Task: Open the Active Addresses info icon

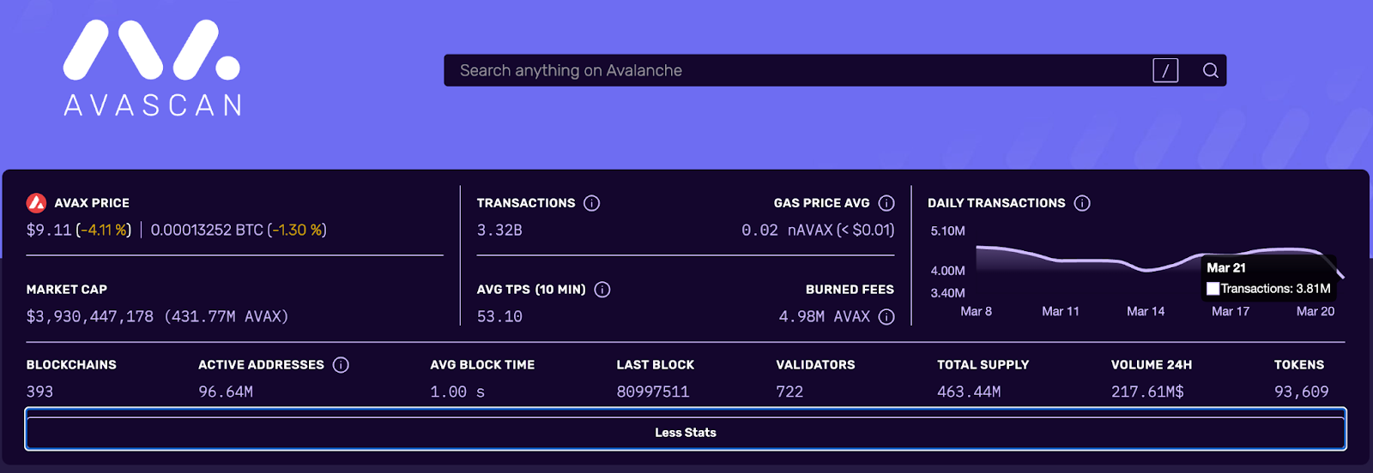Action: tap(341, 365)
